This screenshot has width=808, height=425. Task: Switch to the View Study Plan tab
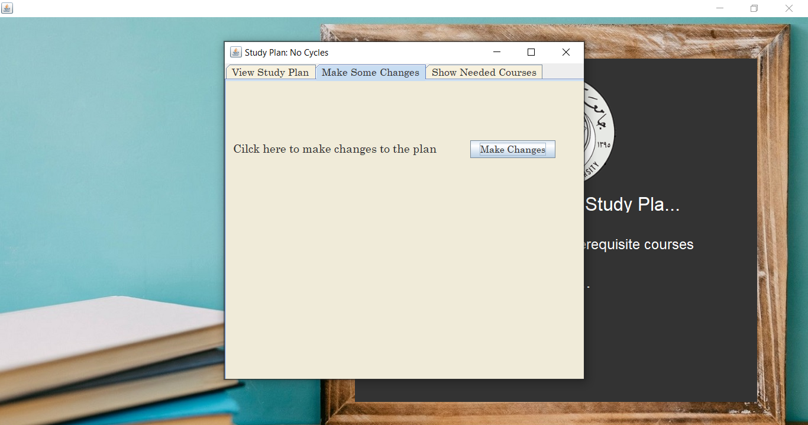point(270,72)
